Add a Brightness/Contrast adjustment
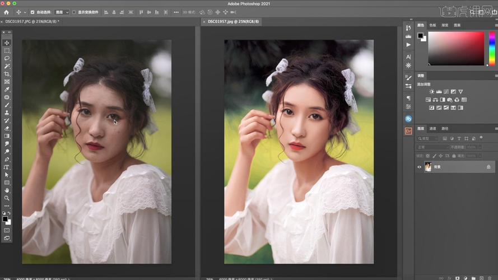498x280 pixels. (431, 91)
